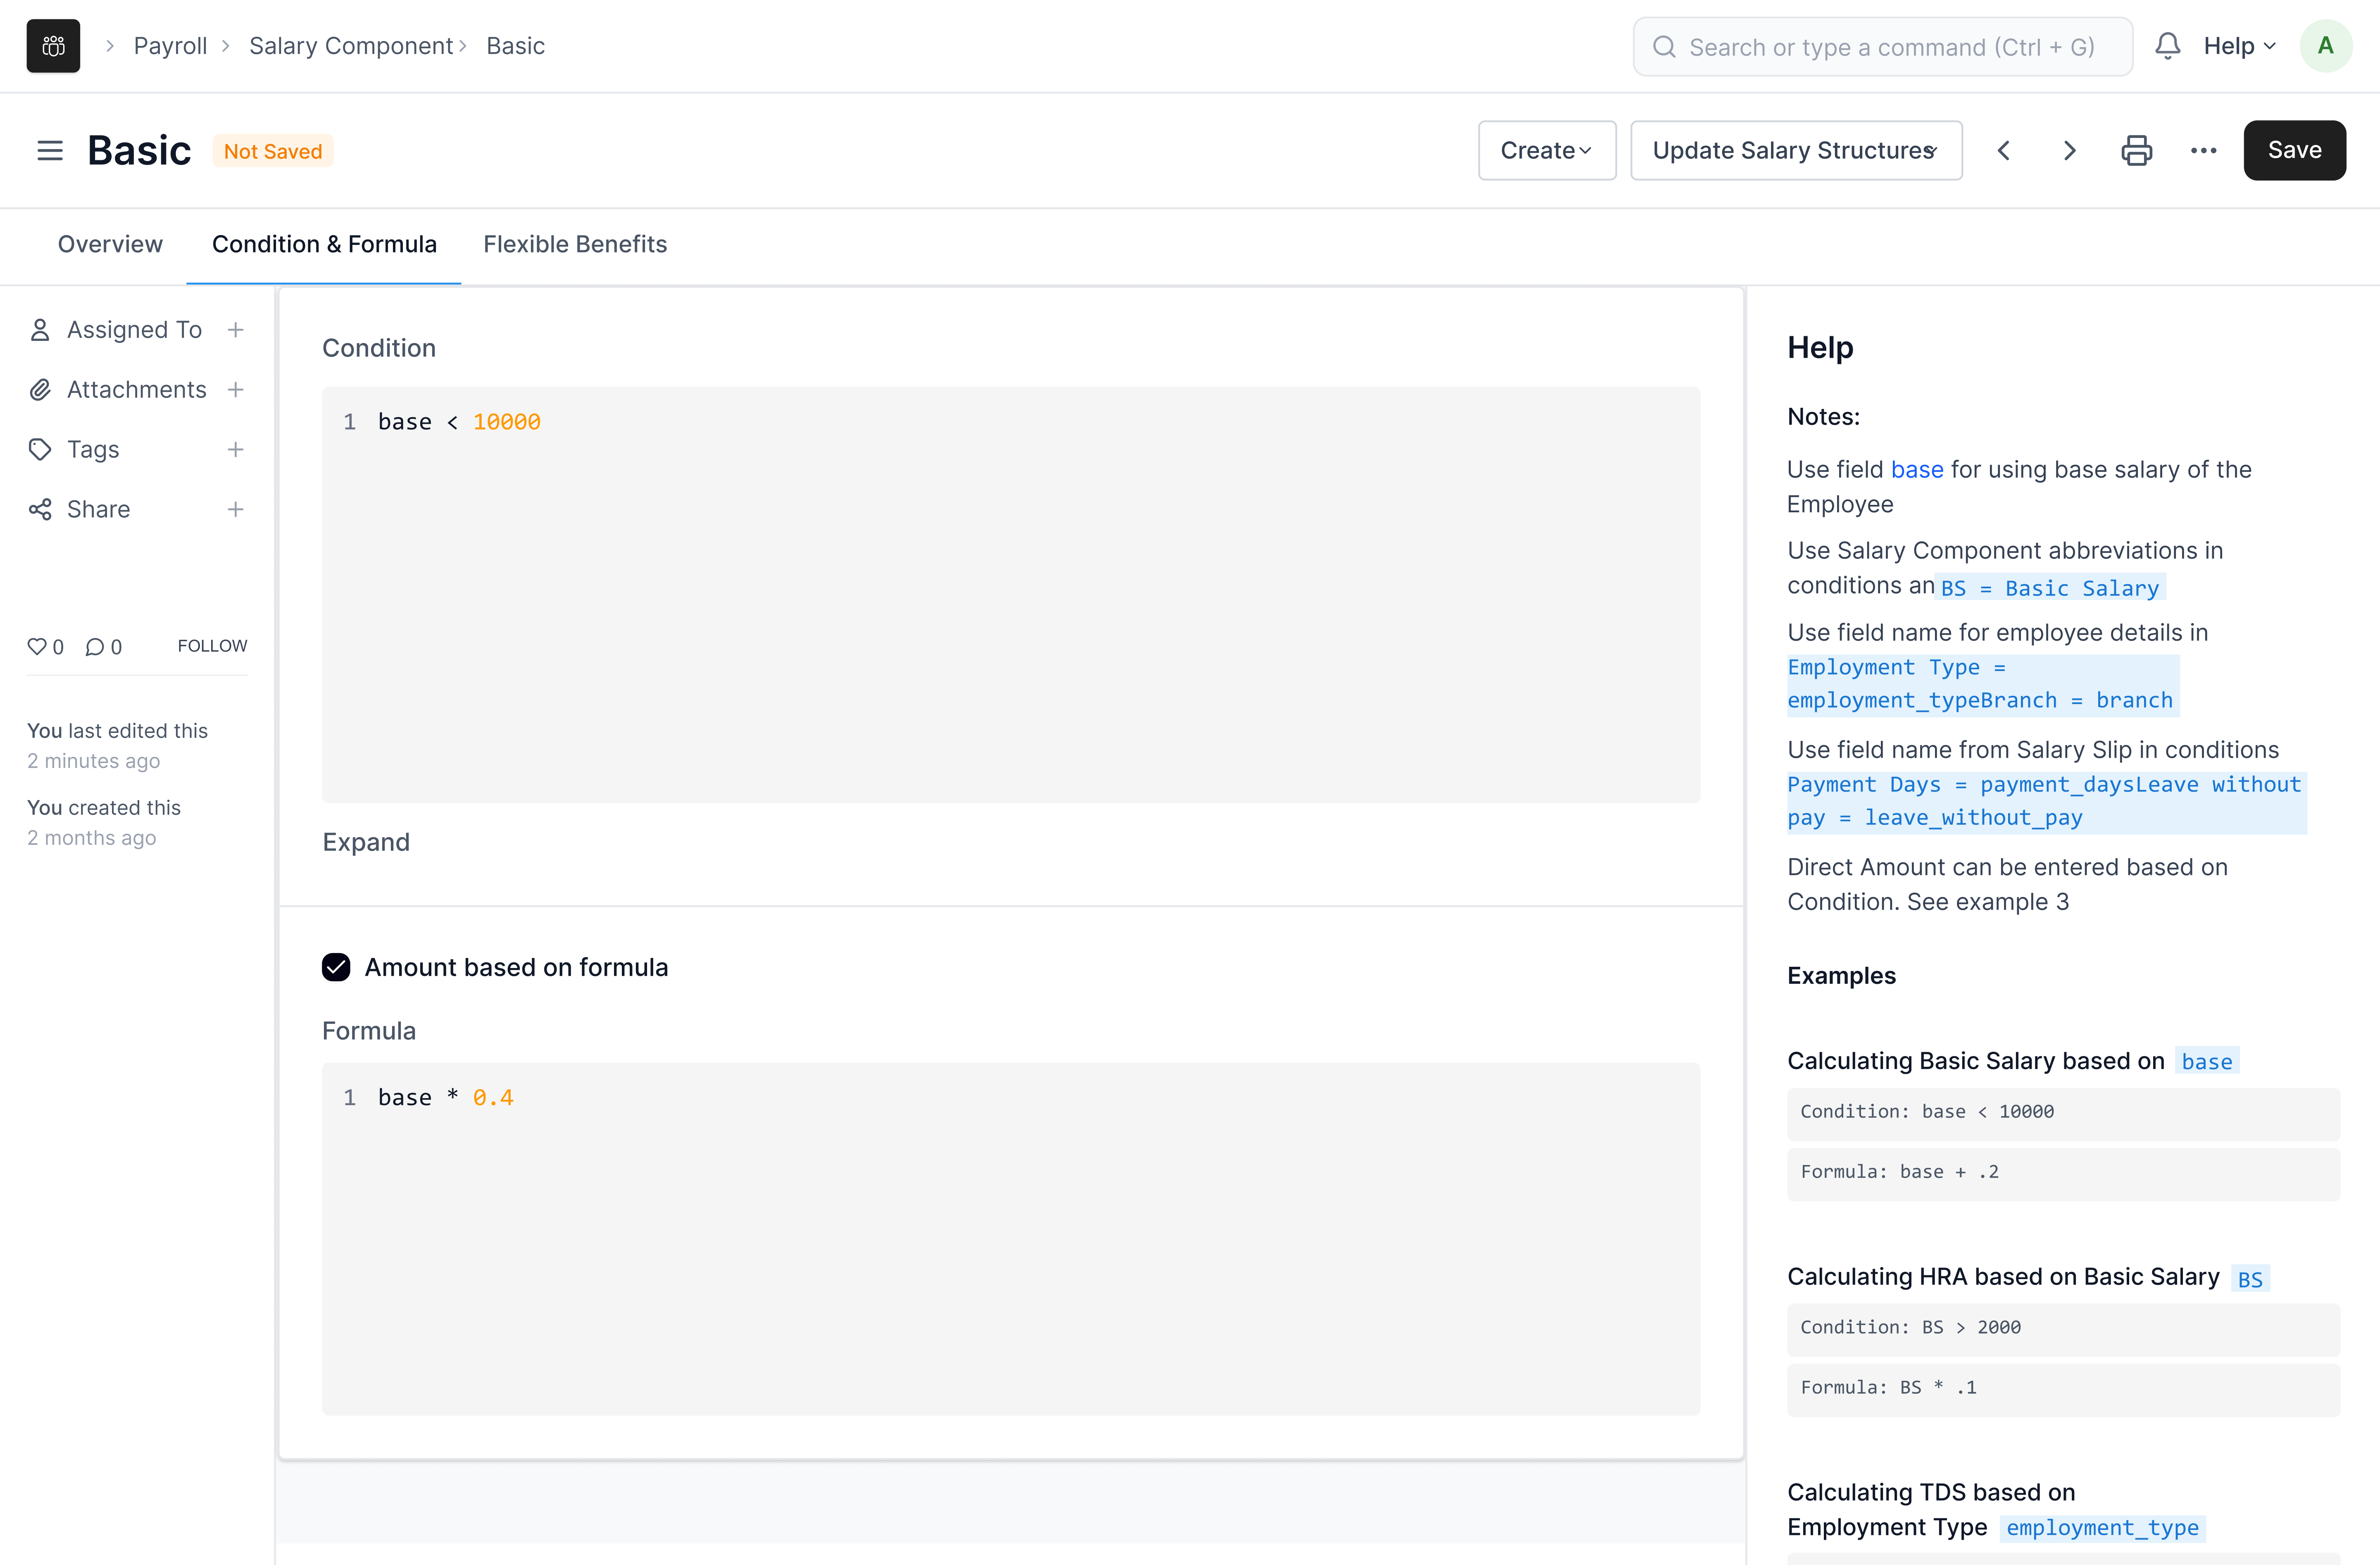Image resolution: width=2380 pixels, height=1565 pixels.
Task: Focus the search command bar
Action: coord(1882,47)
